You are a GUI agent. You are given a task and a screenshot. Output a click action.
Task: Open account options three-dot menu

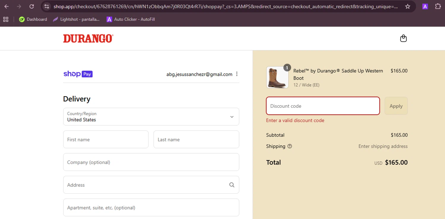[237, 74]
